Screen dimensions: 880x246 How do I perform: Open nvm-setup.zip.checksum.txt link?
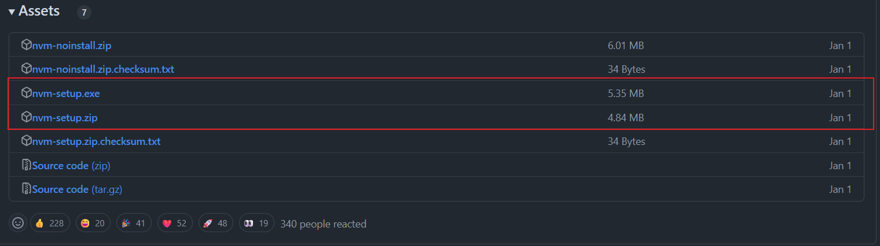pos(96,141)
